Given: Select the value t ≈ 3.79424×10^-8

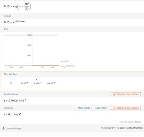Looking at the screenshot, I should (x=15, y=100).
